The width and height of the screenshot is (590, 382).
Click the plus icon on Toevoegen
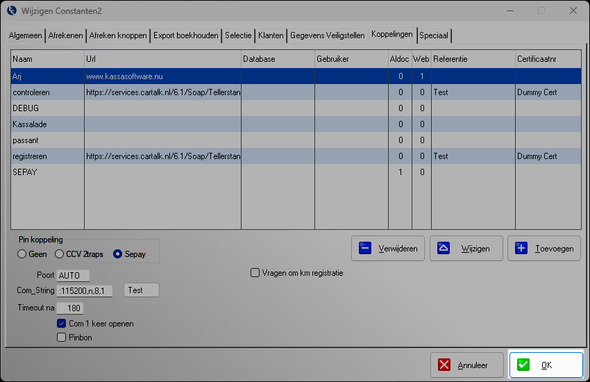[521, 249]
